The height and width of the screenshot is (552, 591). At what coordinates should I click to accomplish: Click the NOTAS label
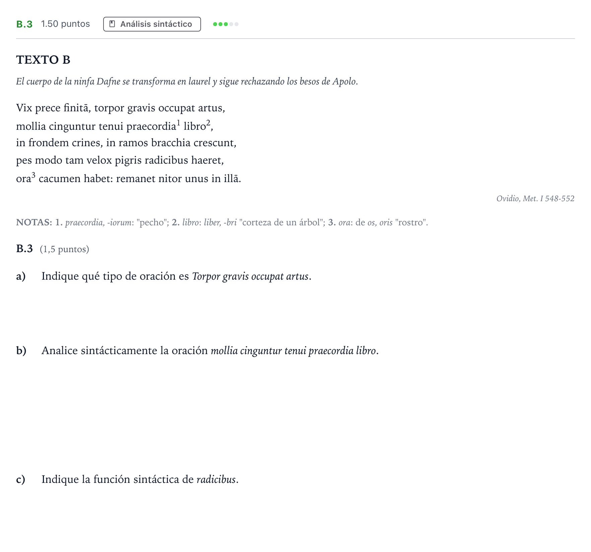coord(34,222)
